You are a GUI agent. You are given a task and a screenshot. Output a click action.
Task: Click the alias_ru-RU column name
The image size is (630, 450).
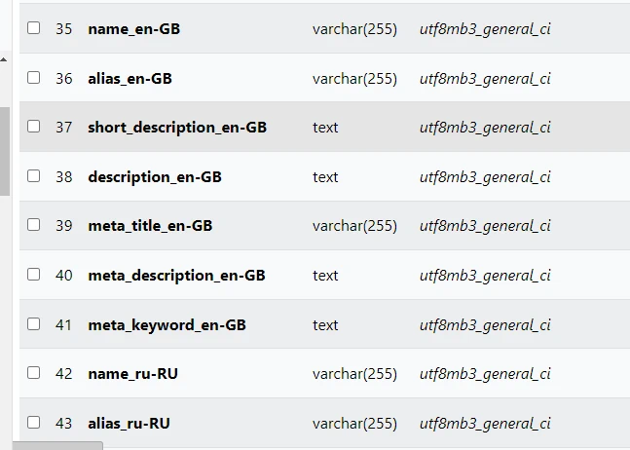coord(129,424)
